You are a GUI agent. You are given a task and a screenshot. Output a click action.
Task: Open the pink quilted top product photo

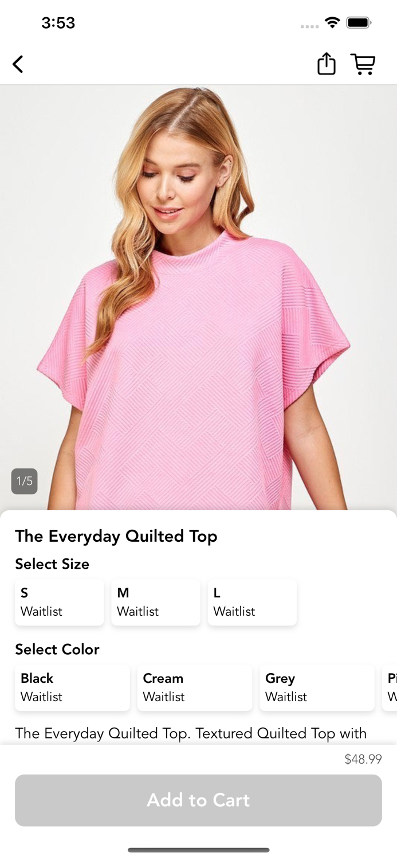tap(198, 298)
